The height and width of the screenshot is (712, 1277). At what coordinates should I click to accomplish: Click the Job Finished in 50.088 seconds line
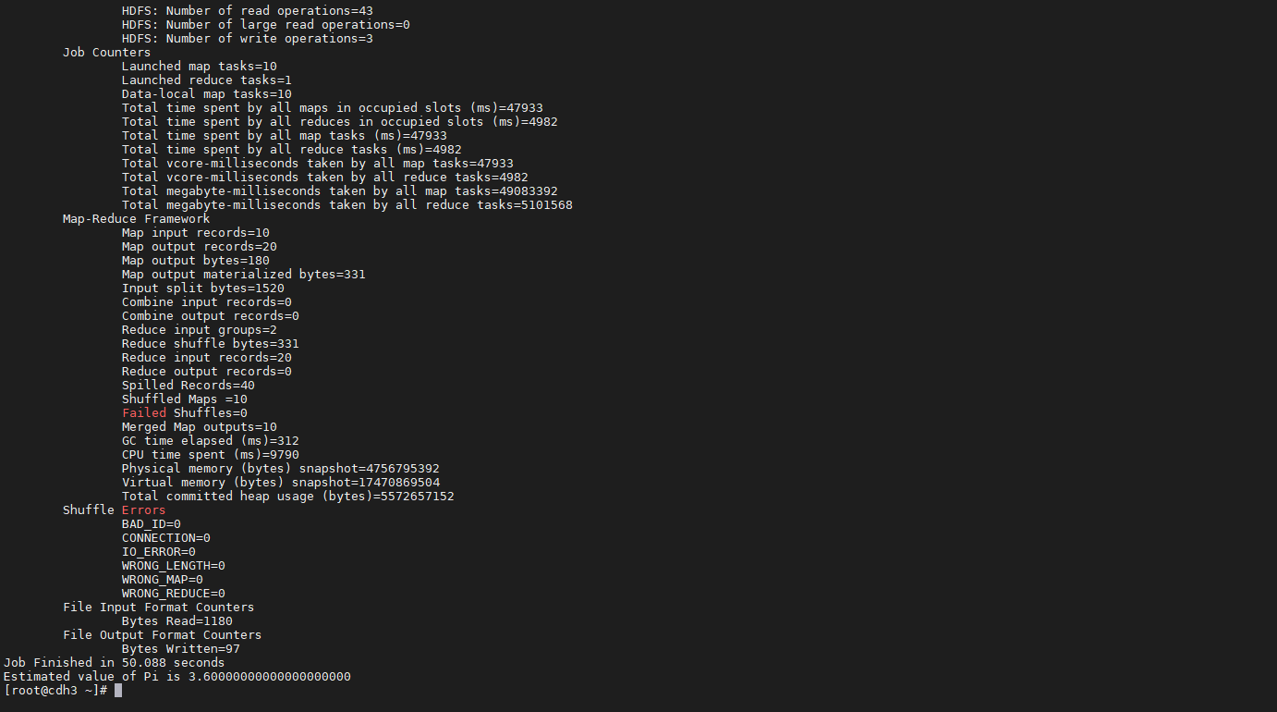coord(115,663)
